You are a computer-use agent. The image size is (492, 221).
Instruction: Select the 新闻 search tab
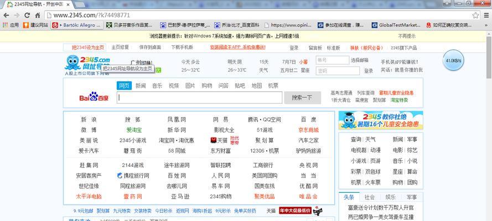pos(141,86)
